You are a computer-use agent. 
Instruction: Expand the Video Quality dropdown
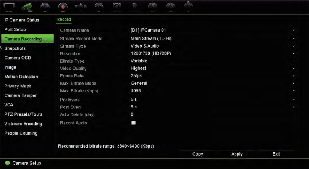tap(293, 69)
